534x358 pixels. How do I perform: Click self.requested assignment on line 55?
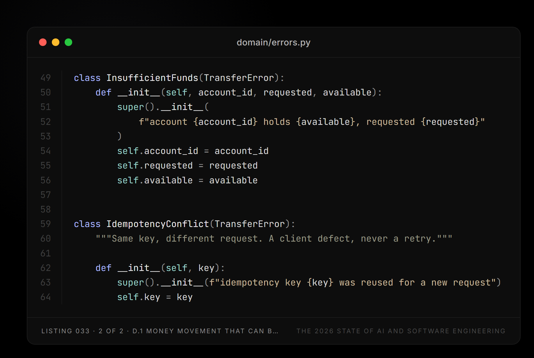pyautogui.click(x=187, y=165)
